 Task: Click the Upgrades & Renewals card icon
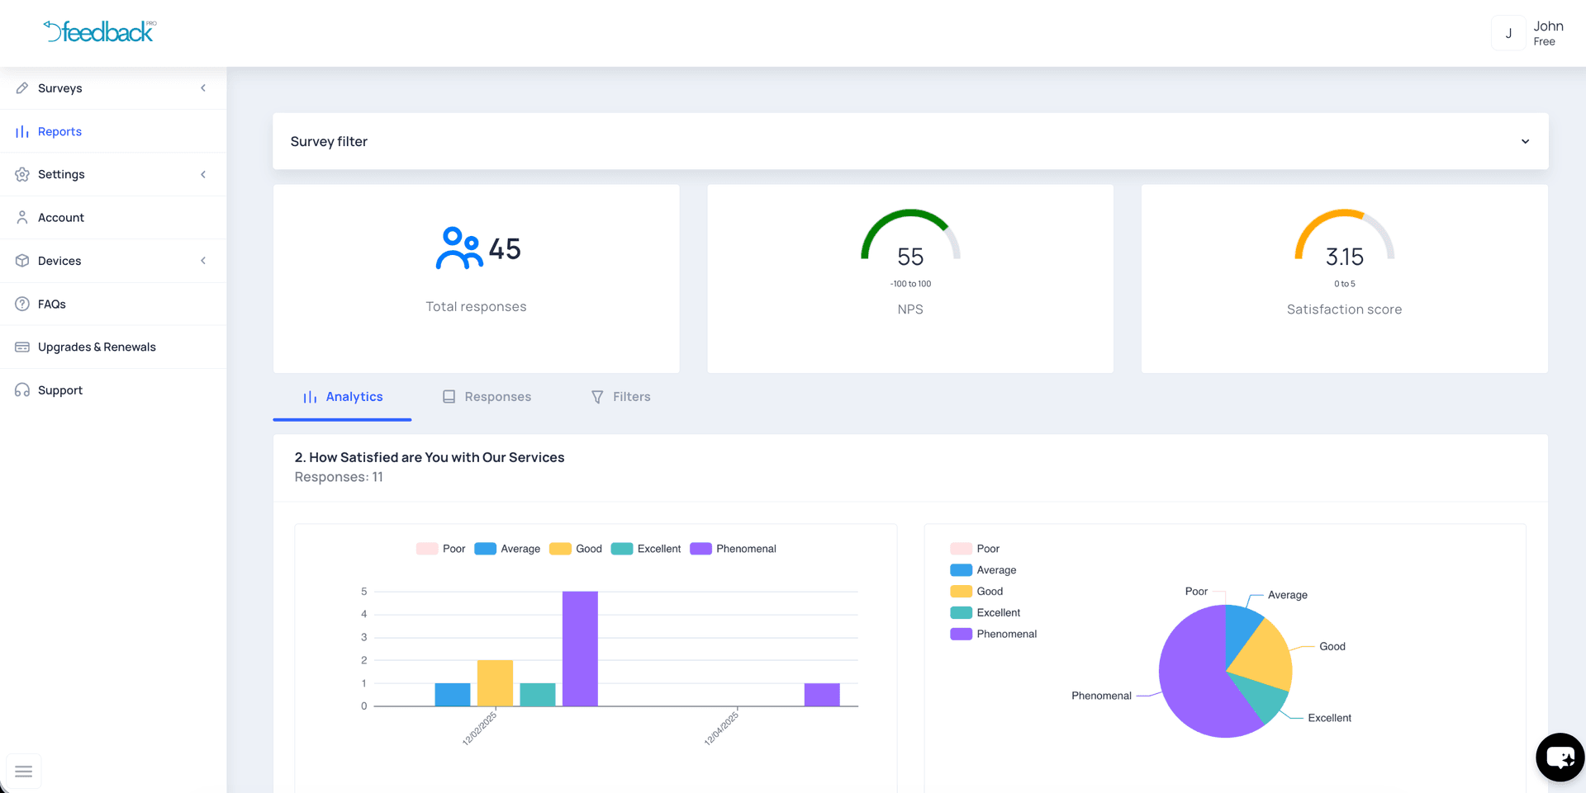[x=22, y=347]
